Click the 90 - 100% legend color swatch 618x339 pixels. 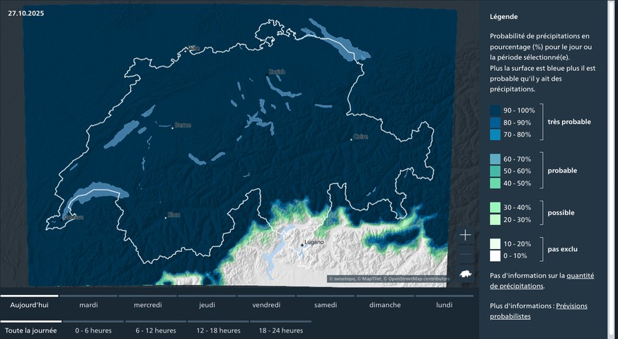click(495, 110)
